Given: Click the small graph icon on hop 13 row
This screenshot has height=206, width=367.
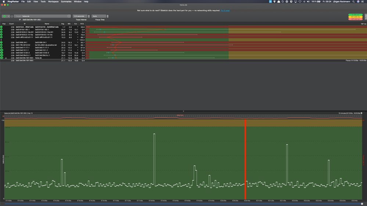Looking at the screenshot, I should (x=6, y=58).
